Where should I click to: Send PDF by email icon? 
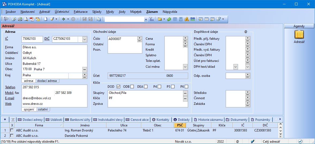37,19
